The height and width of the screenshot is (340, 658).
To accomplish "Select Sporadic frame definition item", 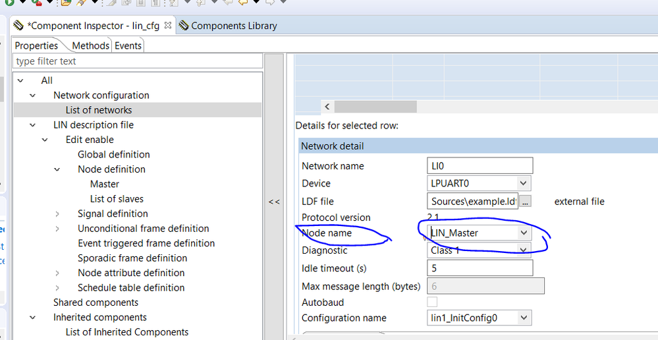I will coord(132,258).
